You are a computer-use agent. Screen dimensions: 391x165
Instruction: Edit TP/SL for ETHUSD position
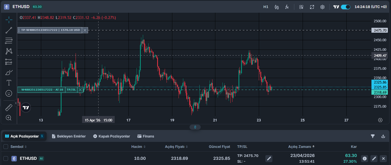268,158
